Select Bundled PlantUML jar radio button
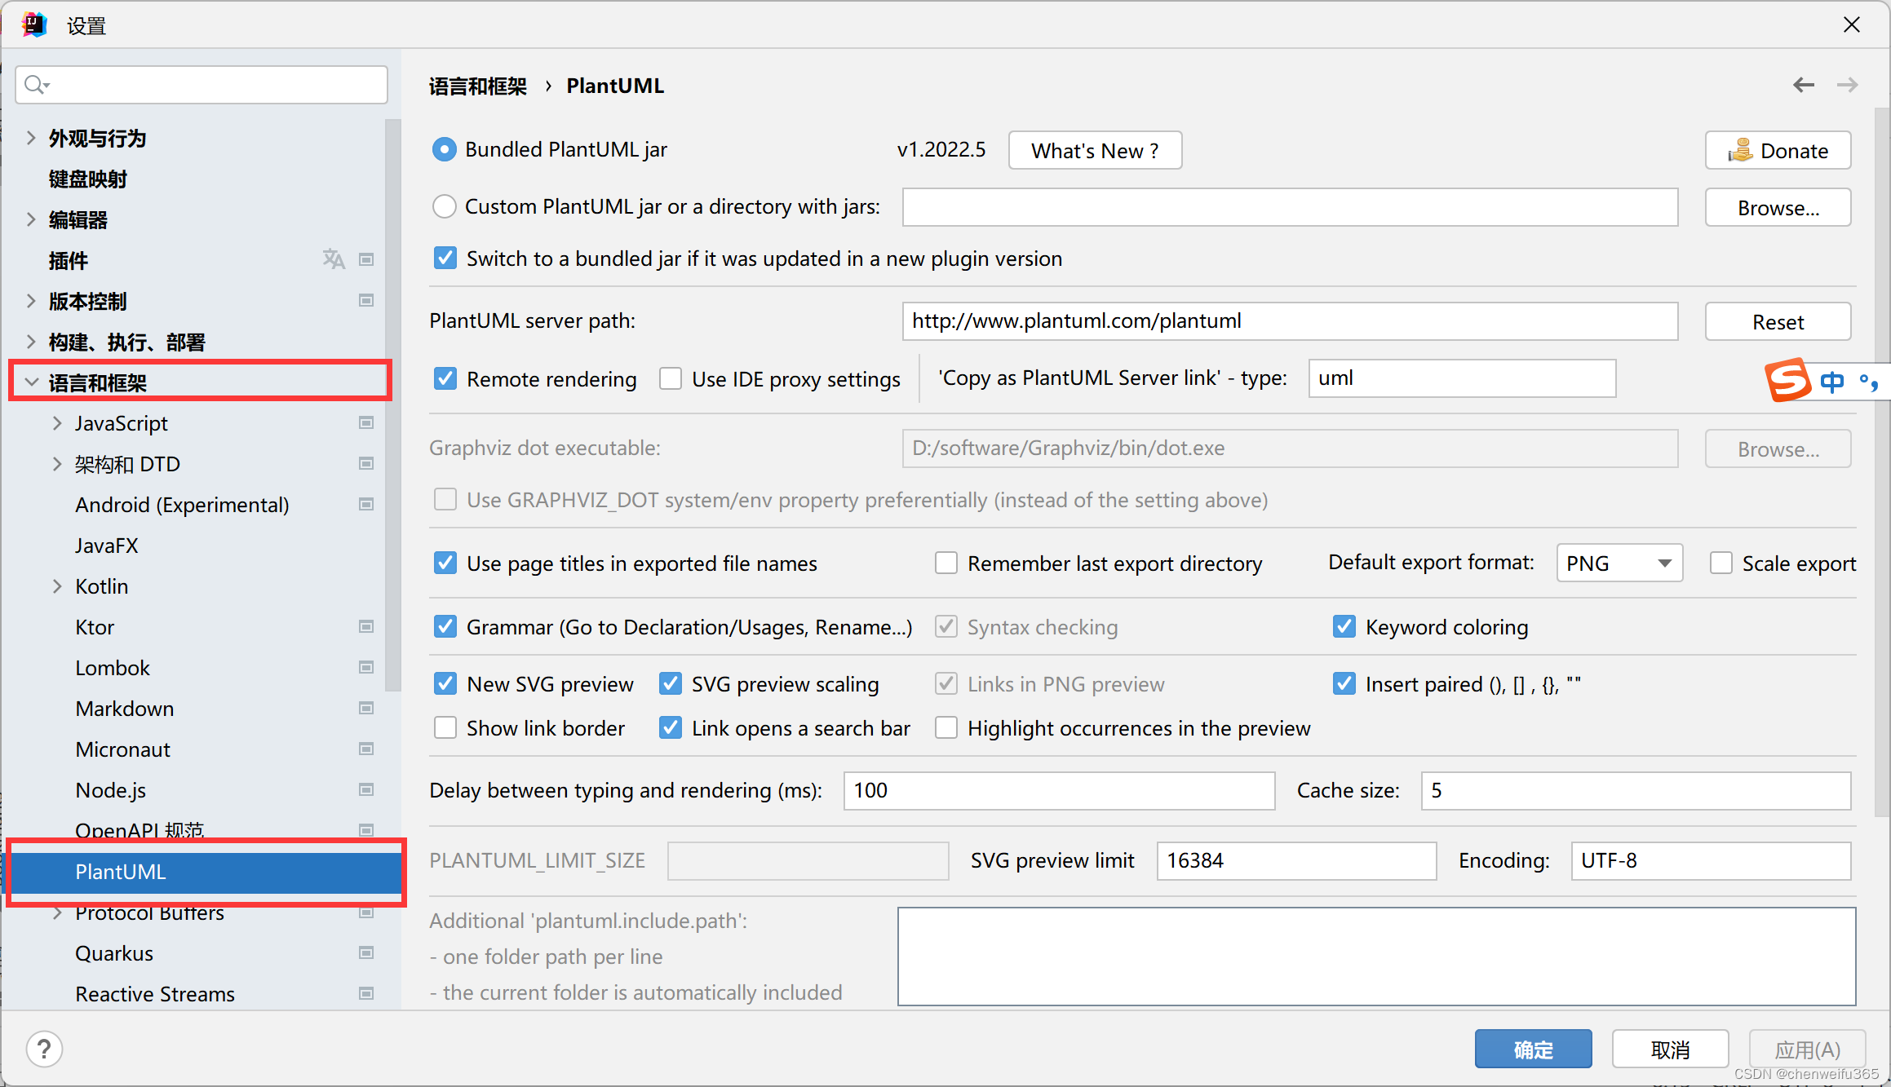Screen dimensions: 1891x1087 coord(445,149)
